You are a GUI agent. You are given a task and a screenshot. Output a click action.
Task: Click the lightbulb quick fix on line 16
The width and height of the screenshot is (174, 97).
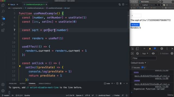click(x=20, y=66)
